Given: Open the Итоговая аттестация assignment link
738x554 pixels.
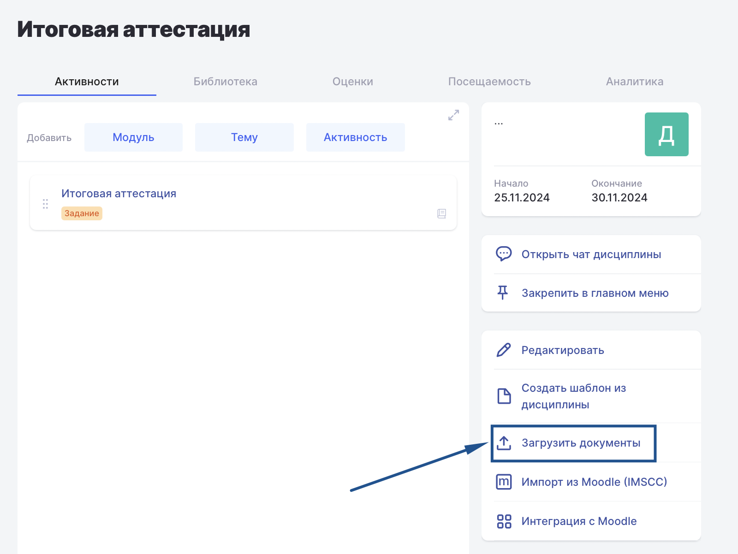Looking at the screenshot, I should point(119,194).
